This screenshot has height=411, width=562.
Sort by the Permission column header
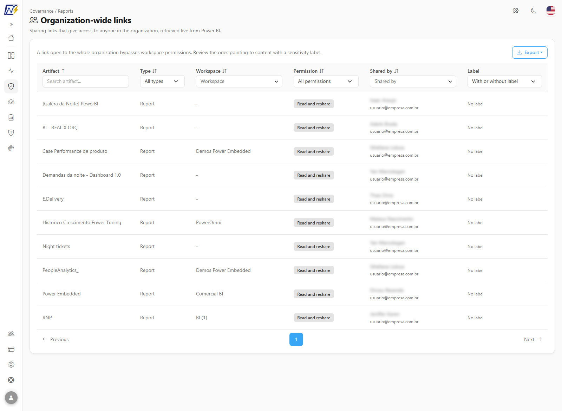(309, 71)
